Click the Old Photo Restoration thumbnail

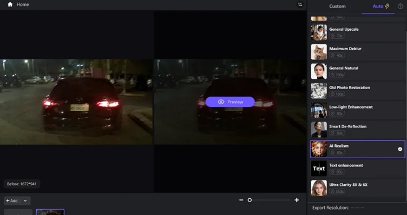(x=319, y=91)
